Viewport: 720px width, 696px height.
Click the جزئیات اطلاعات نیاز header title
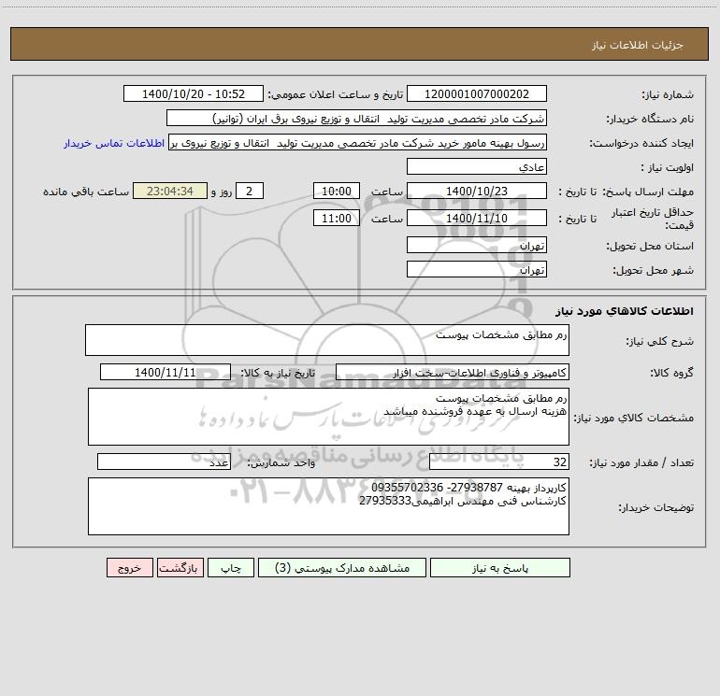coord(638,45)
